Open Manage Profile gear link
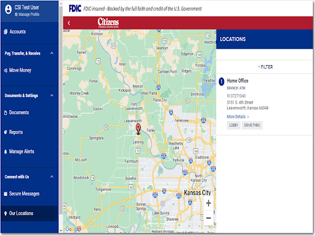Viewport: 315px width, 236px height. click(x=27, y=14)
